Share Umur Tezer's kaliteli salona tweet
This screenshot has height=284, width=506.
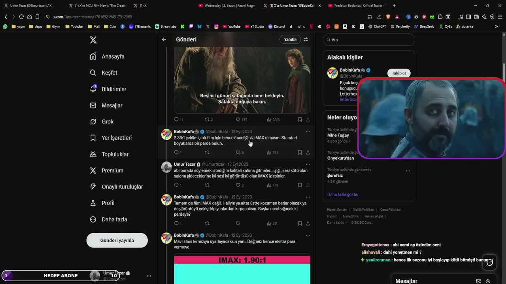click(x=308, y=185)
